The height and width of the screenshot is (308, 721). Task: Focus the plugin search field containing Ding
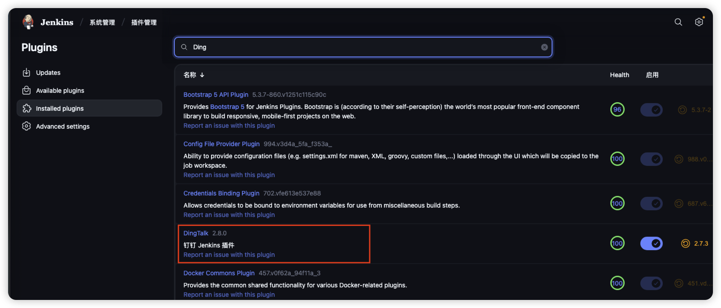tap(363, 47)
